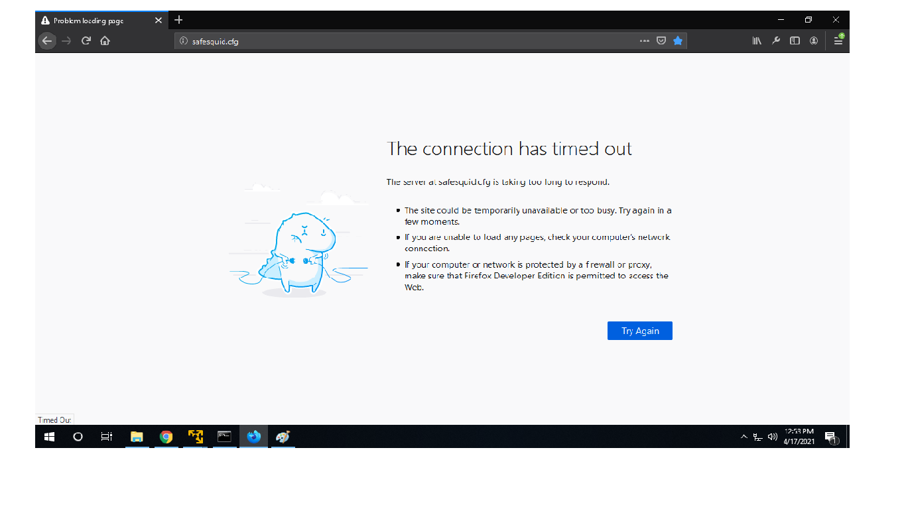This screenshot has height=509, width=906.
Task: Click the content blocking shield icon
Action: point(661,40)
